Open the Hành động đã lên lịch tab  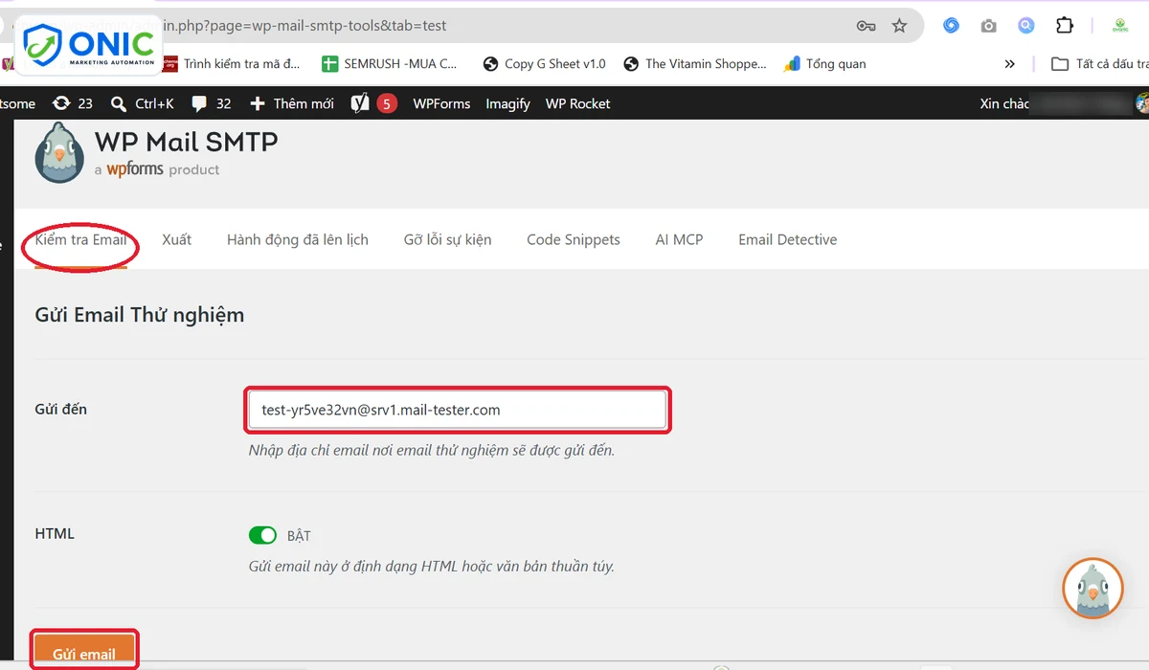298,239
